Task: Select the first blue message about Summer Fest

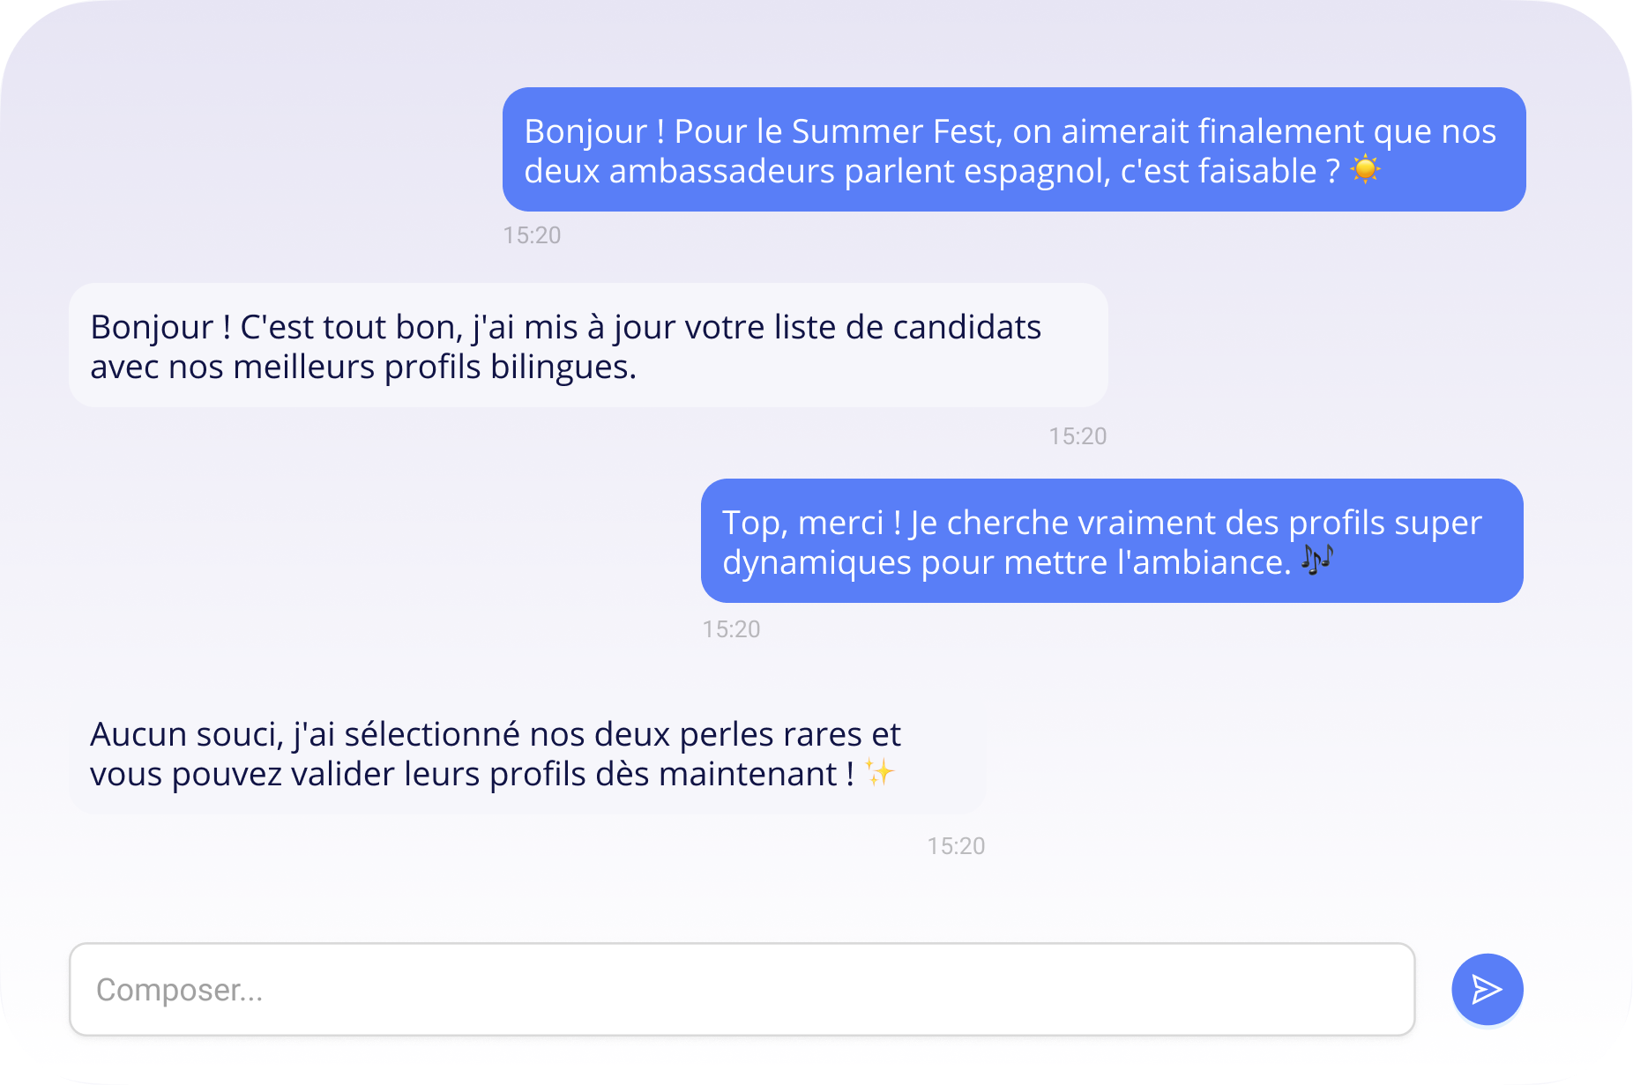Action: point(1012,150)
